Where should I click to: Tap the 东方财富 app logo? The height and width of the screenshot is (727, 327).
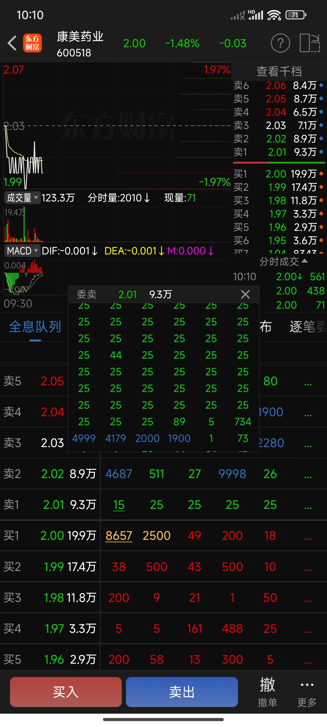(x=32, y=43)
